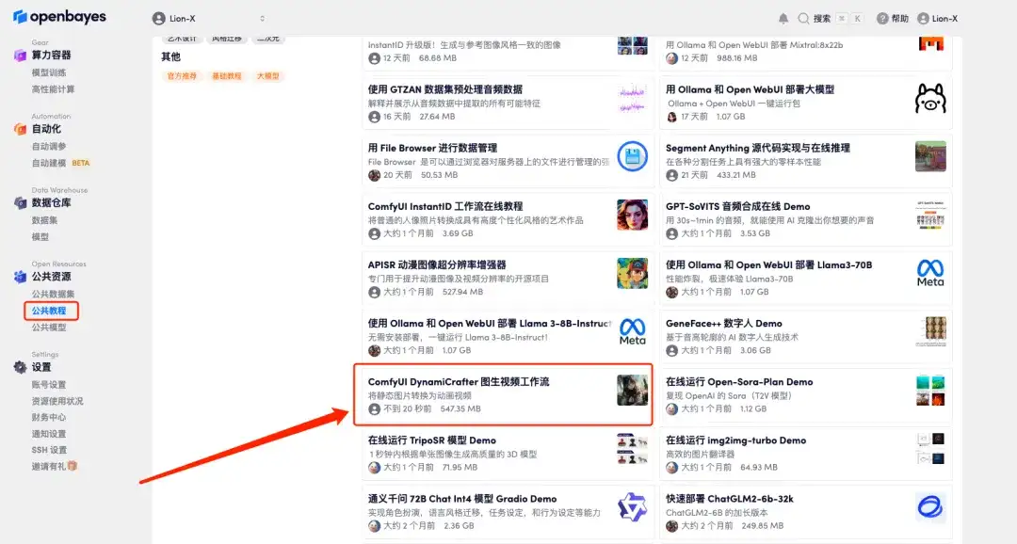Image resolution: width=1017 pixels, height=544 pixels.
Task: Open the notifications bell icon
Action: pyautogui.click(x=783, y=18)
